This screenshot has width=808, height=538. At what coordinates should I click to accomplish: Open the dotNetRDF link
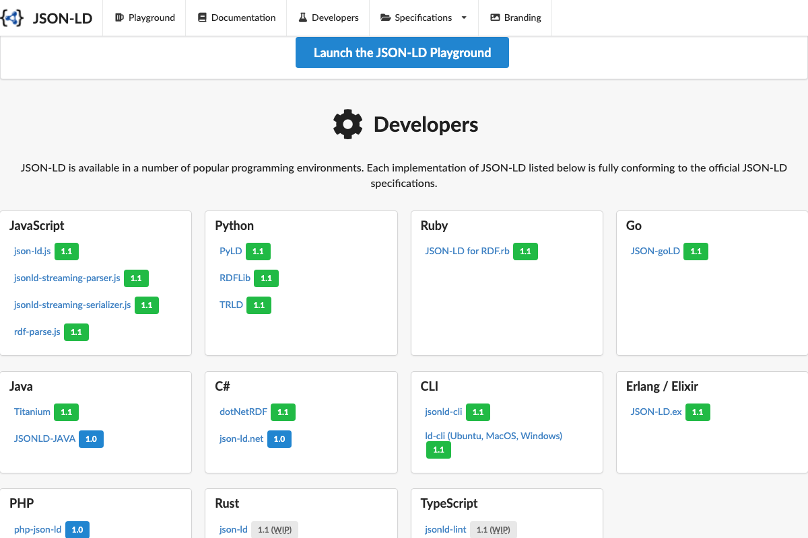point(243,412)
